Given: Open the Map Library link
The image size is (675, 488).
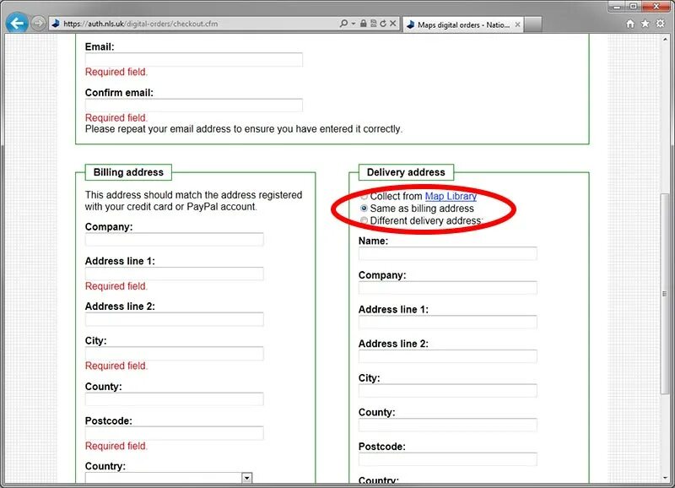Looking at the screenshot, I should tap(451, 197).
